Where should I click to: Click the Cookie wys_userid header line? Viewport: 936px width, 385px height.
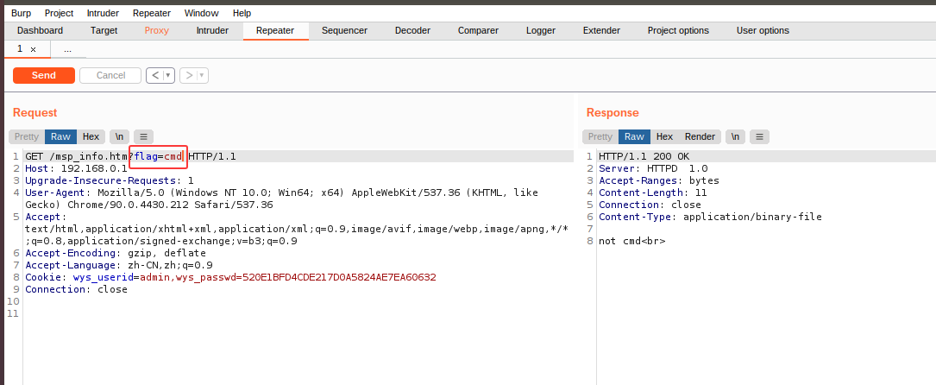tap(230, 277)
